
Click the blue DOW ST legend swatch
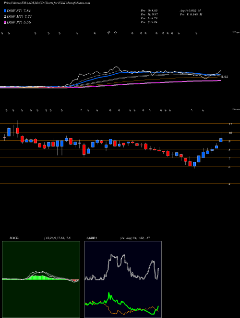point(5,11)
